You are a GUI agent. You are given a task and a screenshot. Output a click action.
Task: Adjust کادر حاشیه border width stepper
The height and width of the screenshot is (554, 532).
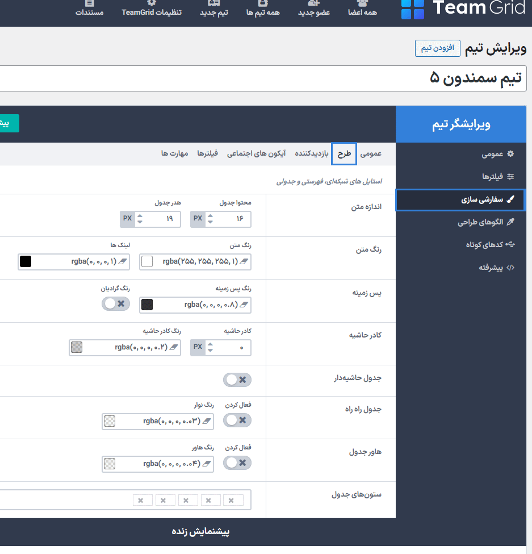coord(211,348)
